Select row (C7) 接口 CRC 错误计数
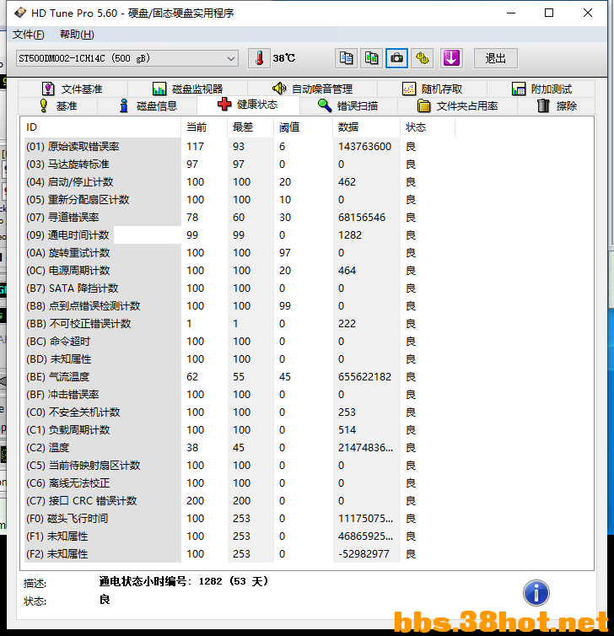Viewport: 614px width, 636px height. coord(240,501)
